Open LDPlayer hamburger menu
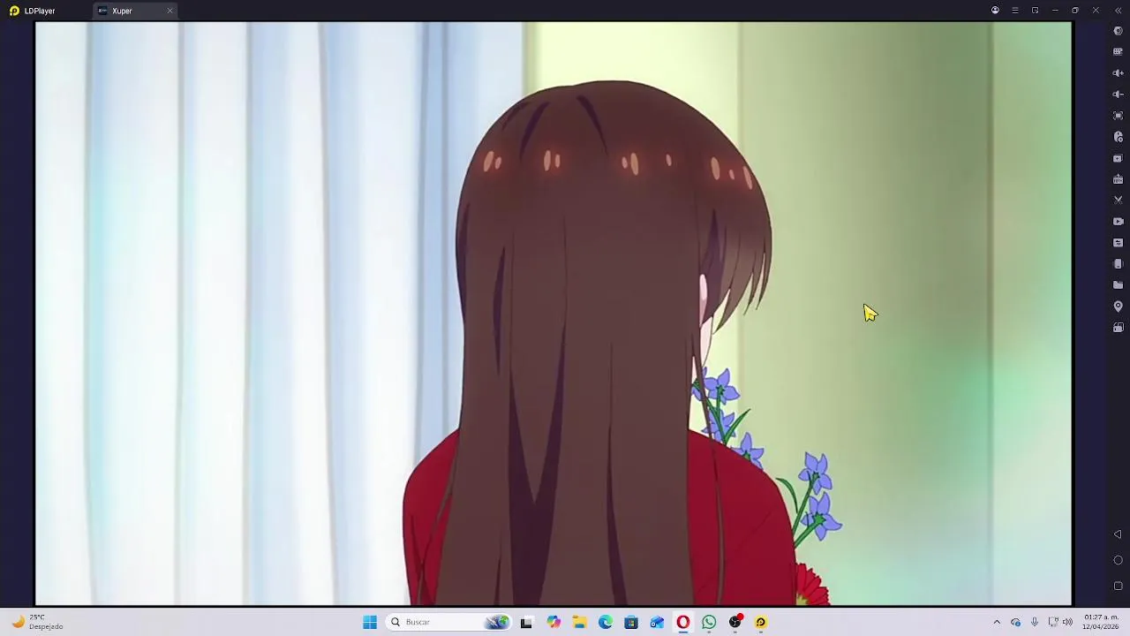Screen dimensions: 1130x636 click(x=1015, y=11)
